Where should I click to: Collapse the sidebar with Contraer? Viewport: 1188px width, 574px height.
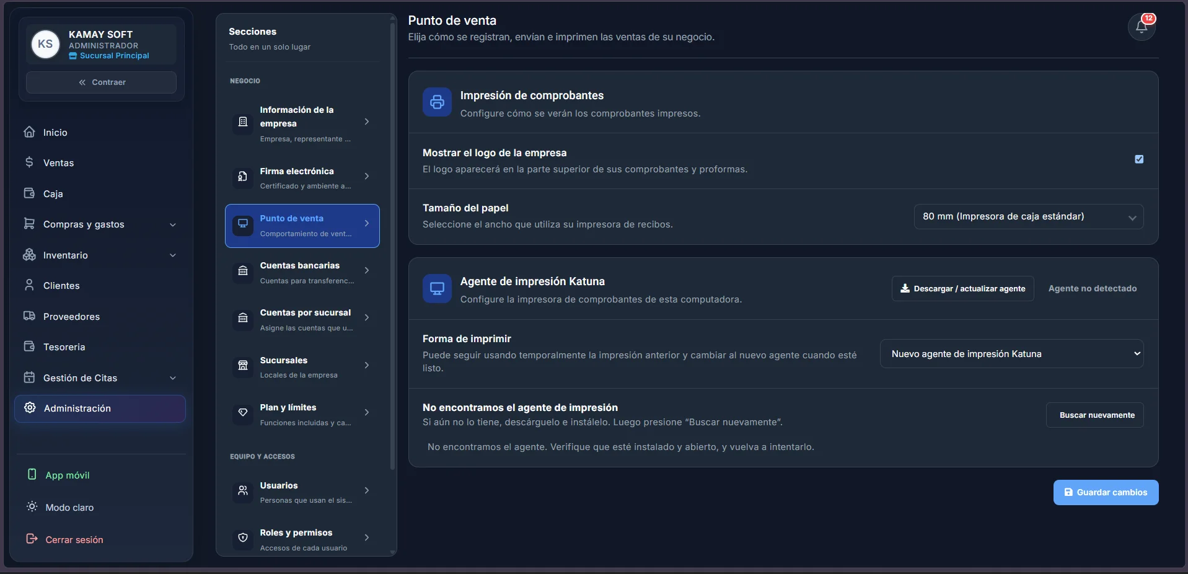(102, 82)
